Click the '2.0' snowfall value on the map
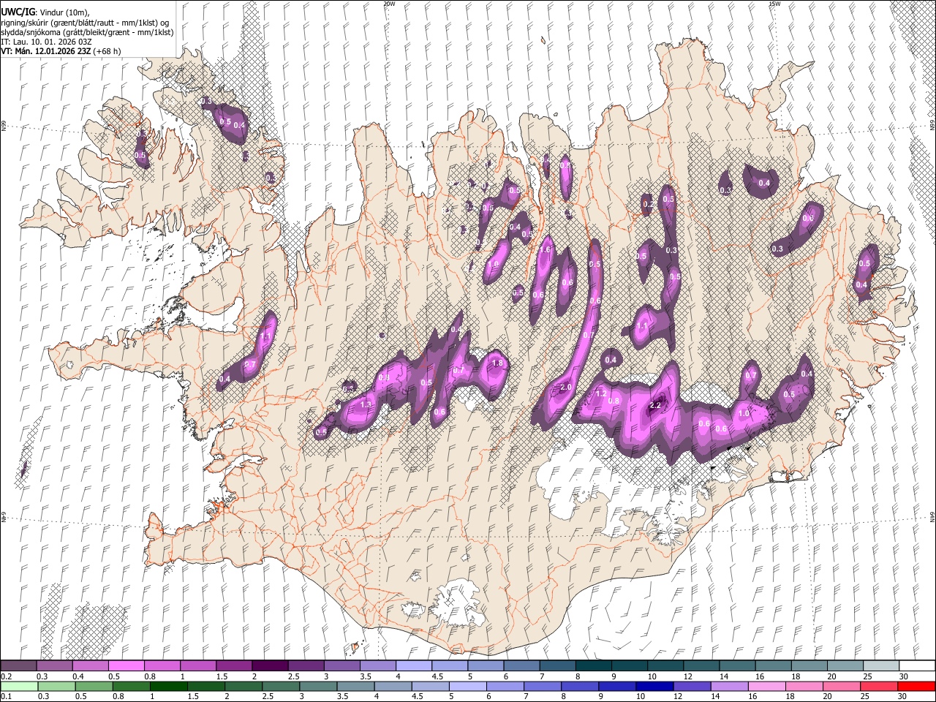 [565, 387]
